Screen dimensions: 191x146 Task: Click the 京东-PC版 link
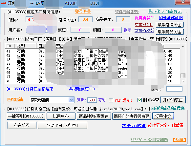point(144,25)
